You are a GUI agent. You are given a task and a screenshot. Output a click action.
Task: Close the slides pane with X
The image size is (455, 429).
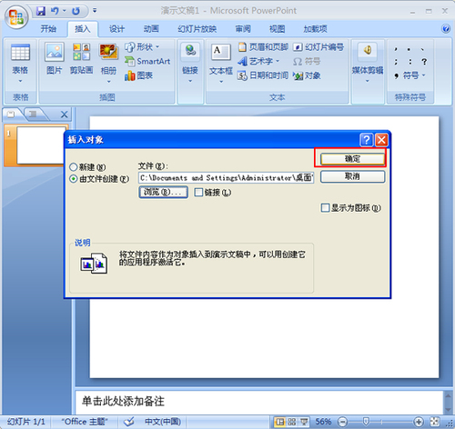point(64,115)
